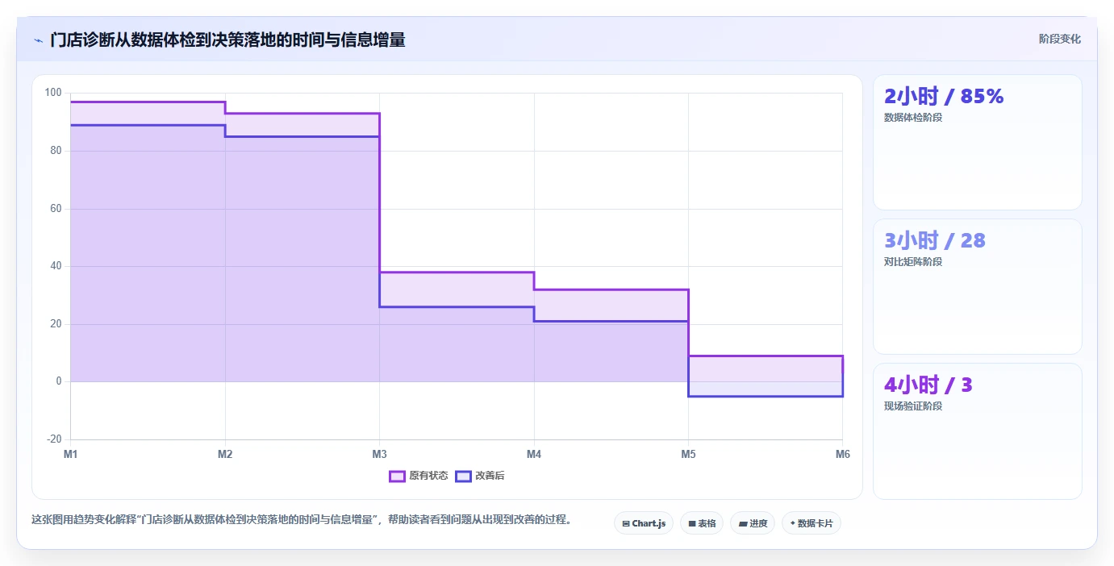Open the 2小时 / 85% data card
Image resolution: width=1114 pixels, height=566 pixels.
tap(978, 143)
